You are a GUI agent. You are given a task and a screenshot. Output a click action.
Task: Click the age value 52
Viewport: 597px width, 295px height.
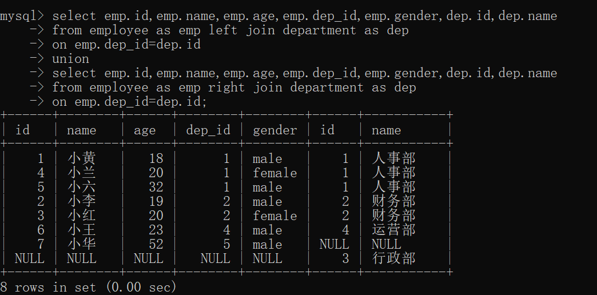coord(156,244)
